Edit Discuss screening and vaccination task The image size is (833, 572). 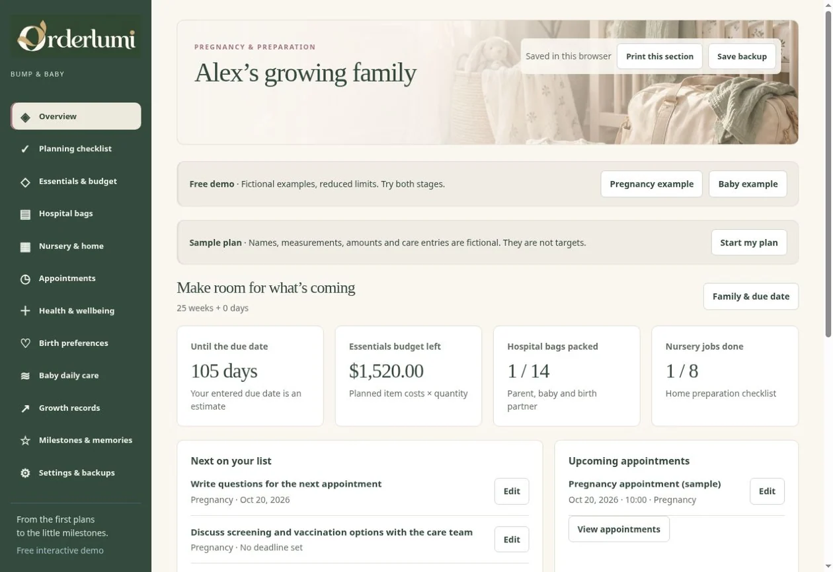click(512, 540)
